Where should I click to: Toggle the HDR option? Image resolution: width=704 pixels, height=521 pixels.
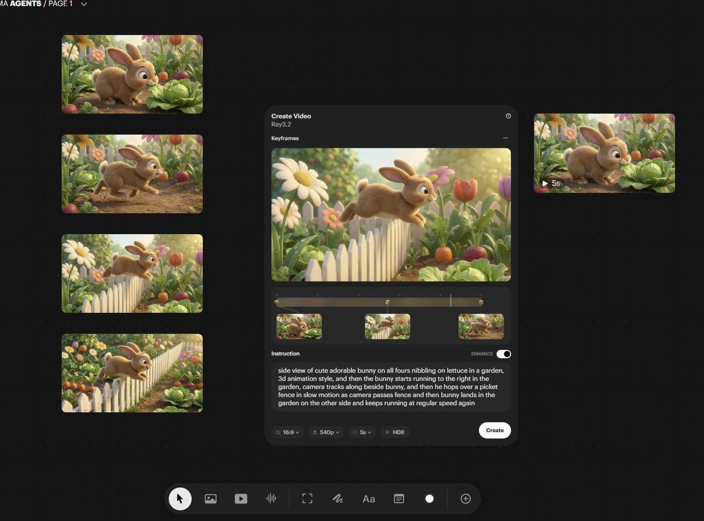[395, 432]
